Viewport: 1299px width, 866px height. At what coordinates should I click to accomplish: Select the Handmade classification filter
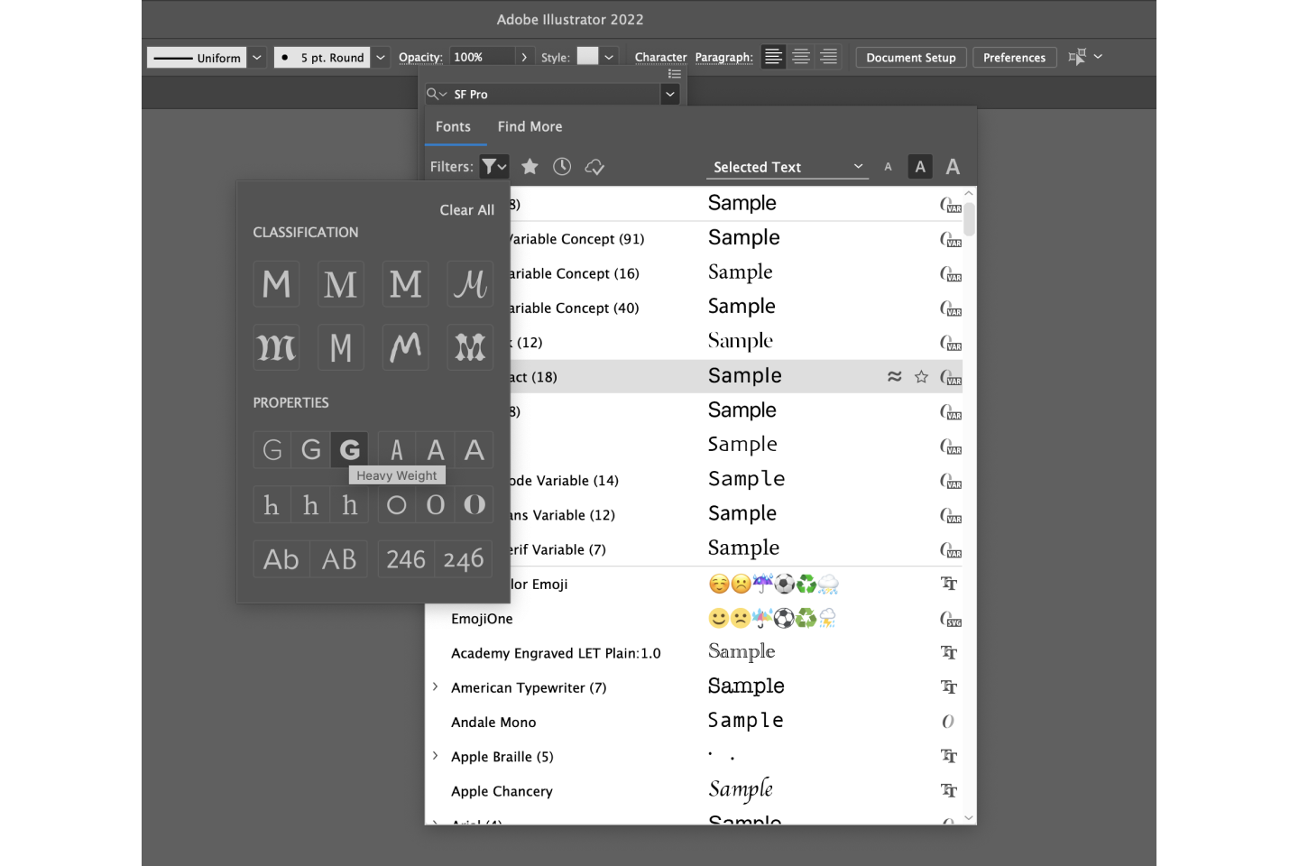click(406, 347)
